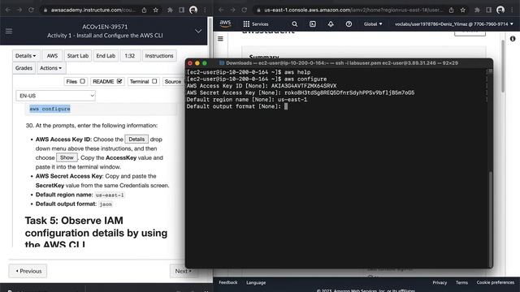Launch AWS CloudShell icon

pyautogui.click(x=313, y=24)
